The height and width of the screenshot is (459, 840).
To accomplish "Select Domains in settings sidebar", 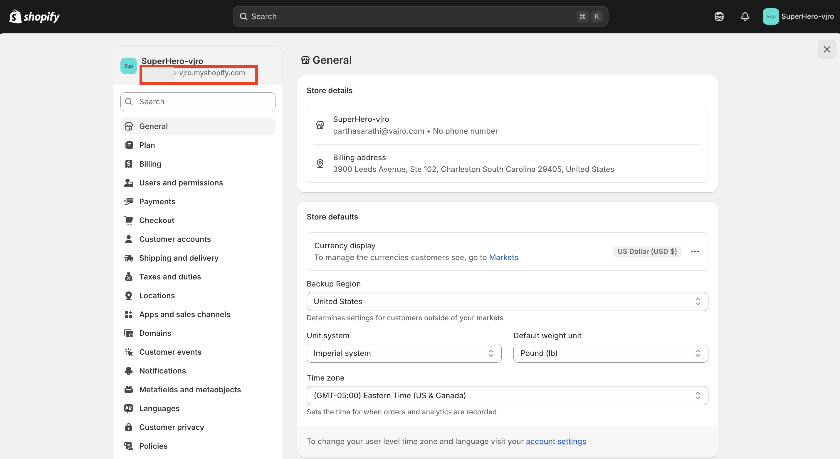I will (x=155, y=333).
